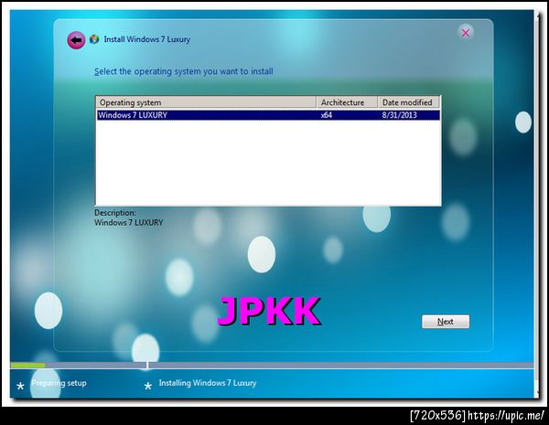
Task: Click the Architecture column header
Action: (x=347, y=102)
